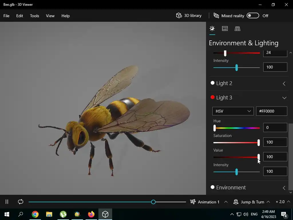Click the Chrome icon in taskbar
293x220 pixels.
(x=35, y=214)
